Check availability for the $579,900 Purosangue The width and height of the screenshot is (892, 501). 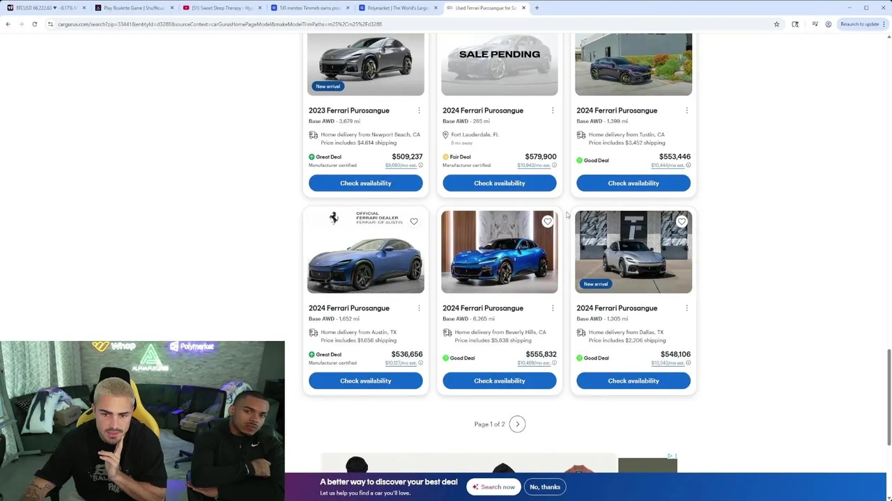(x=500, y=183)
